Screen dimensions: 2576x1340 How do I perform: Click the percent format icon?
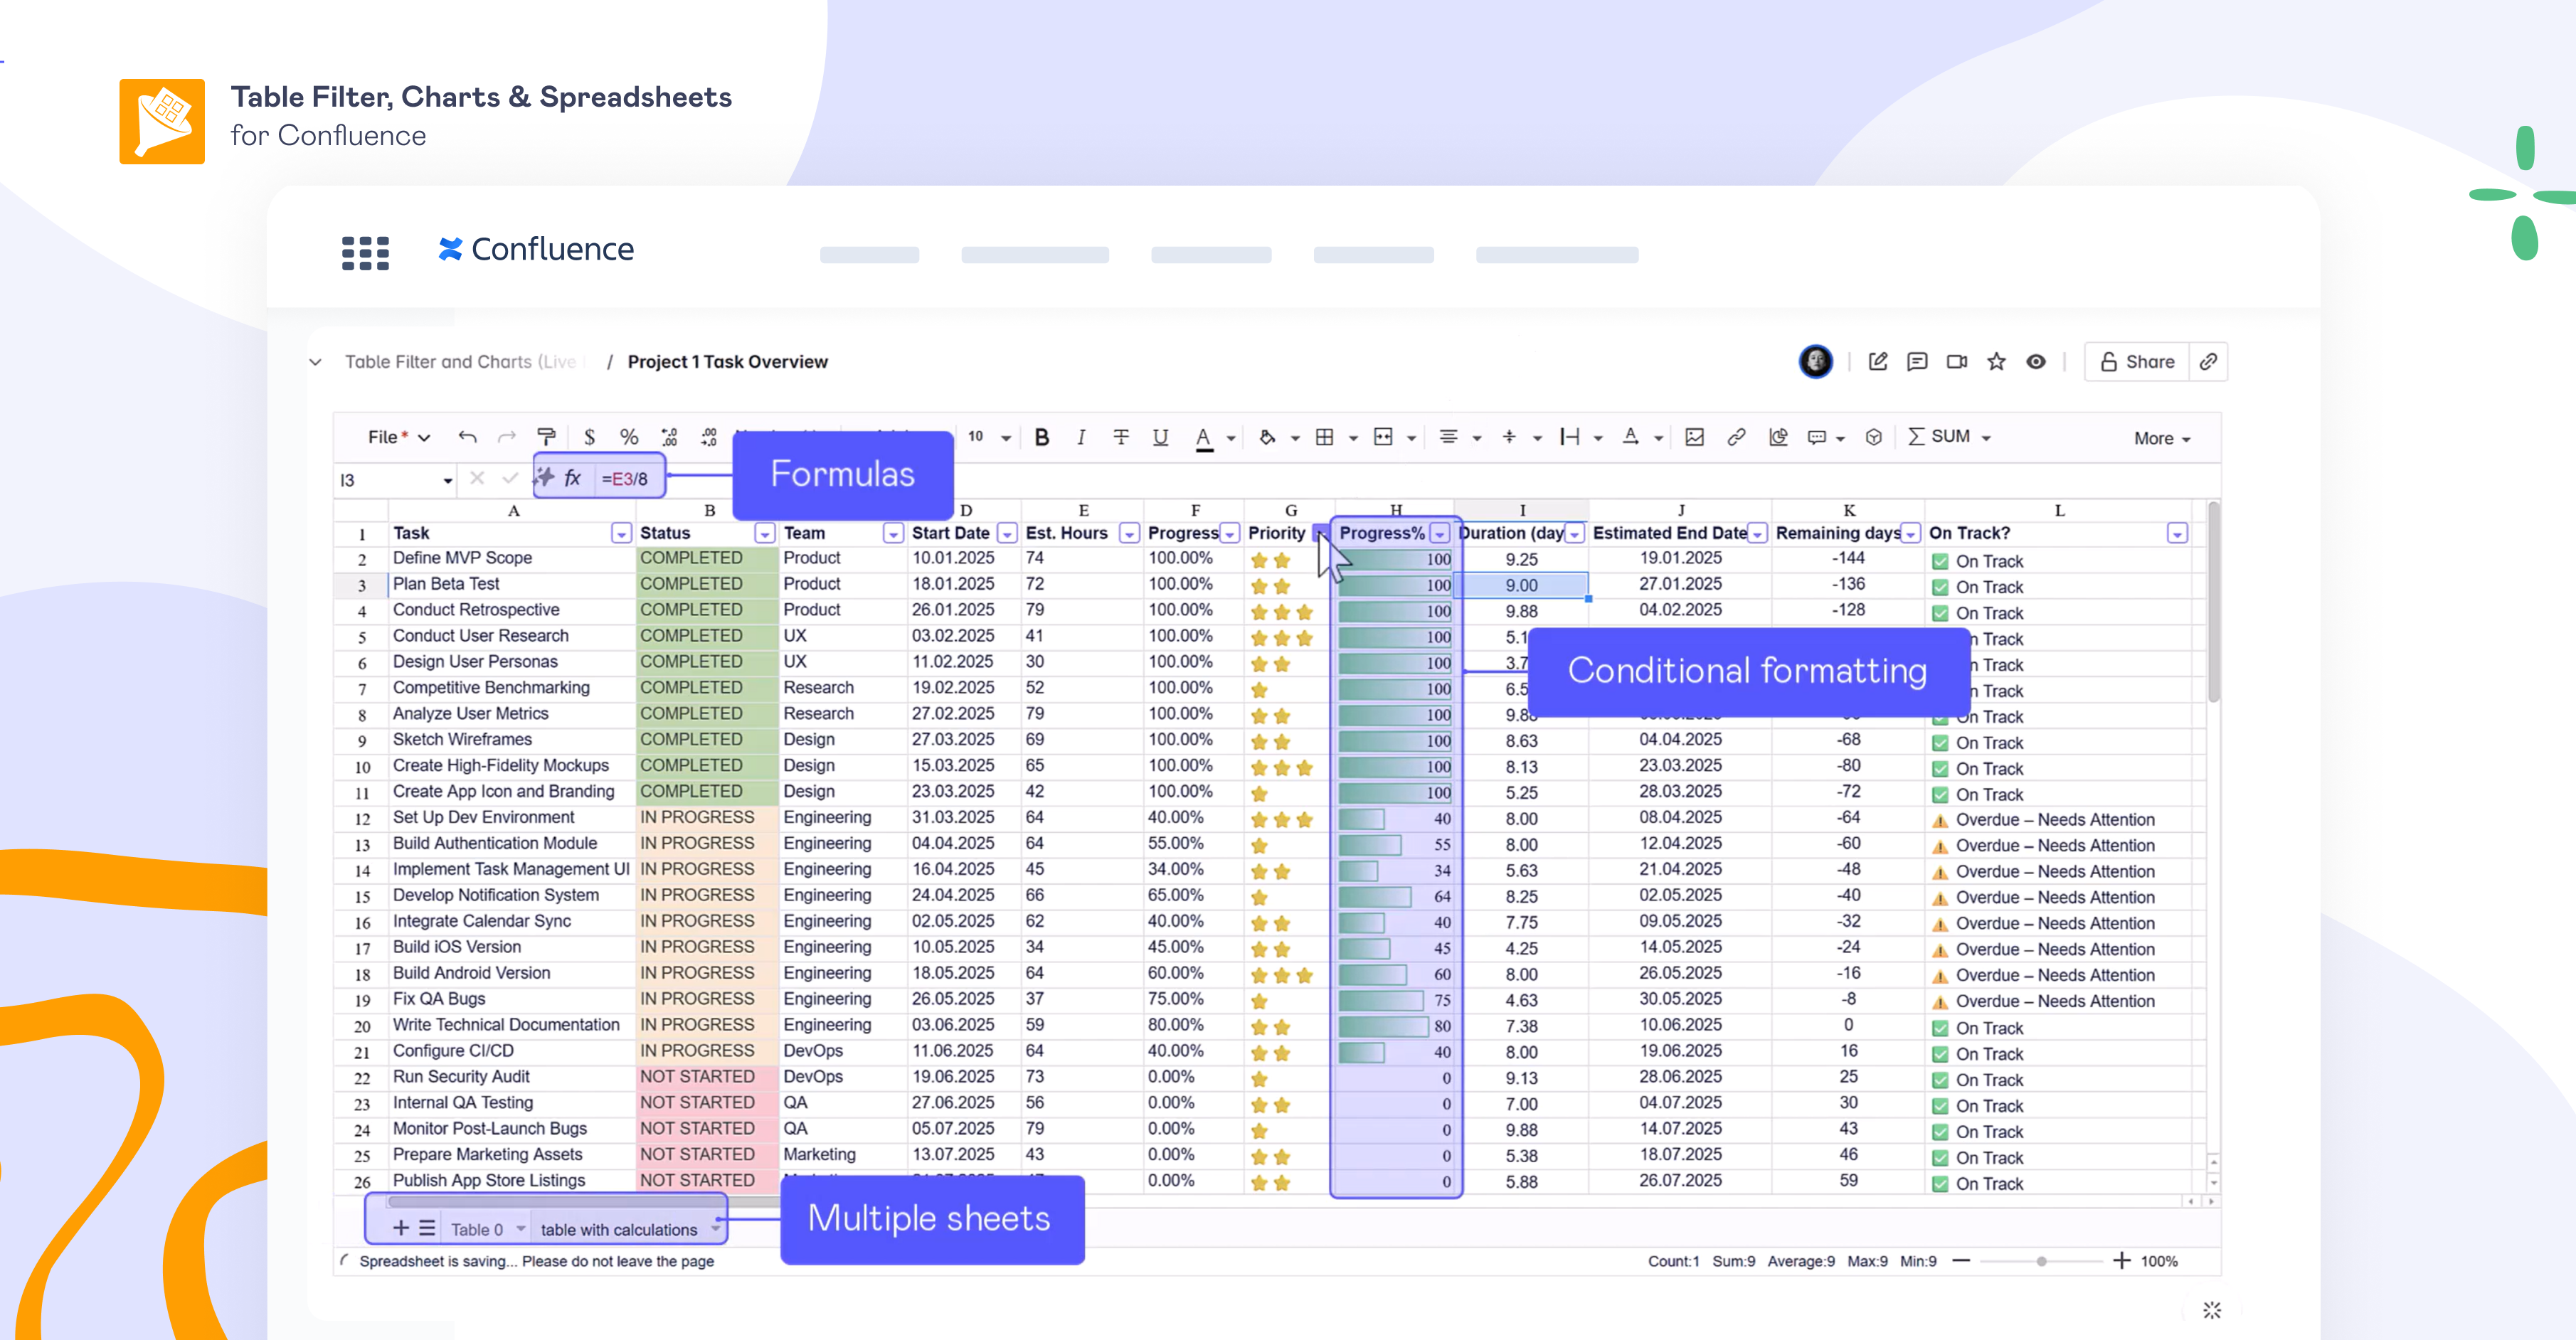pyautogui.click(x=628, y=437)
